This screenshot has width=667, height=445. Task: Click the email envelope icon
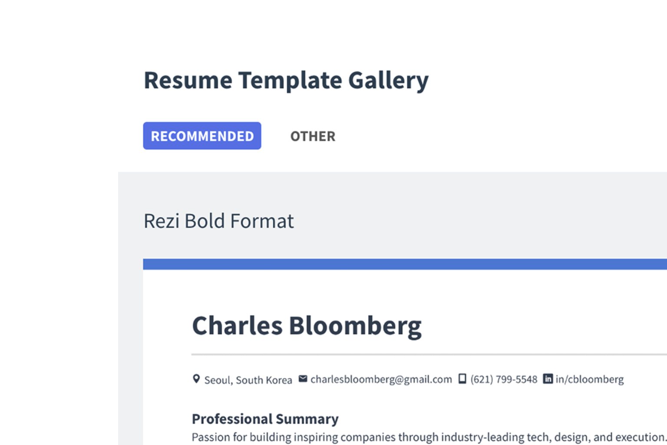click(303, 379)
